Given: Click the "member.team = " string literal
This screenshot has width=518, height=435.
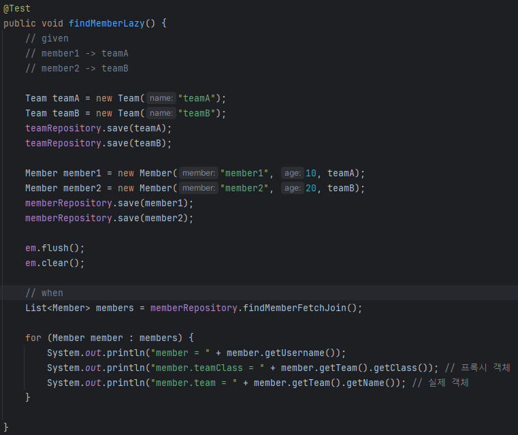Looking at the screenshot, I should (193, 383).
